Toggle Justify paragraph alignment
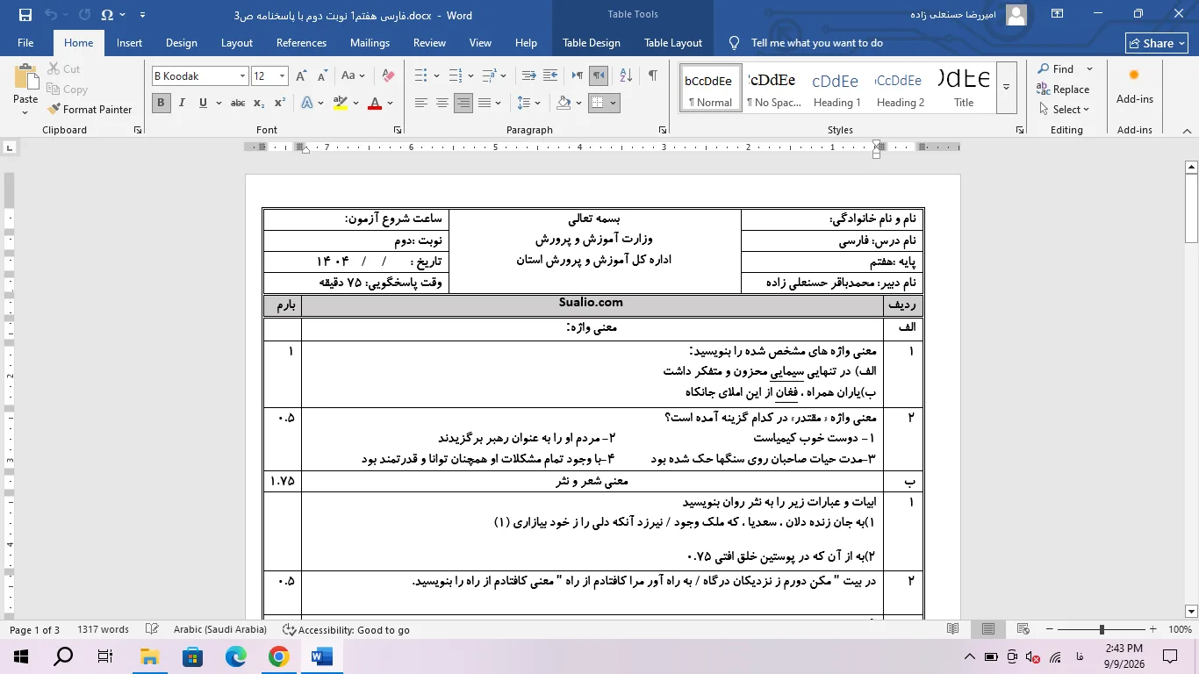Screen dimensions: 1199x674 (x=485, y=103)
